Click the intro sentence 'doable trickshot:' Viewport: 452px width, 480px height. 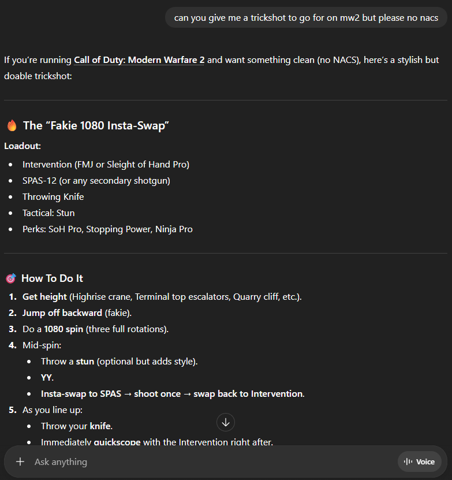coord(38,76)
